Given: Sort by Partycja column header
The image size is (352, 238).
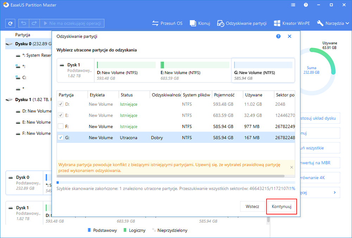Looking at the screenshot, I should 72,95.
